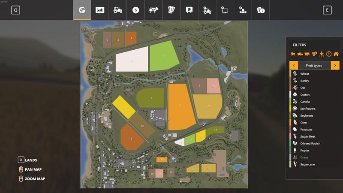343x193 pixels.
Task: Open the help info tab
Action: pyautogui.click(x=260, y=10)
